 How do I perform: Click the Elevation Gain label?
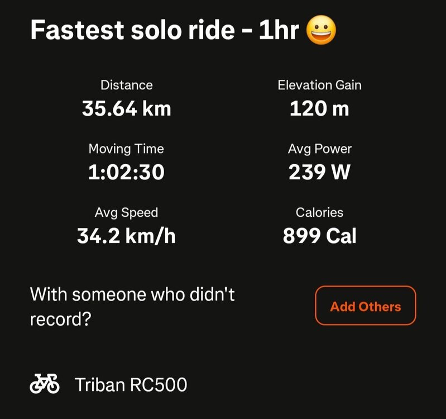click(319, 85)
